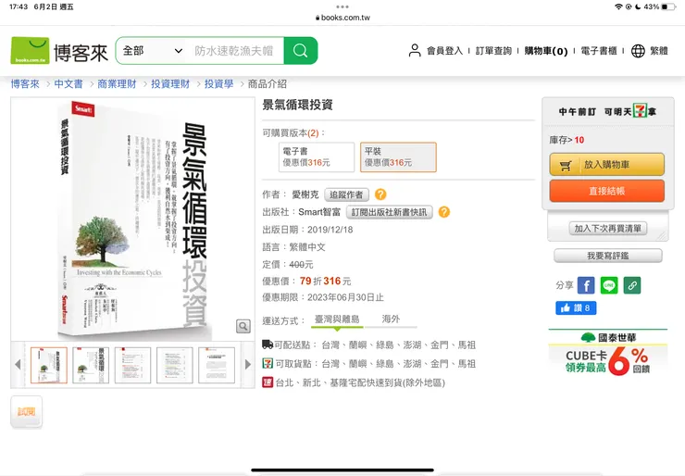This screenshot has width=685, height=476.
Task: Select first book cover thumbnail
Action: [49, 366]
